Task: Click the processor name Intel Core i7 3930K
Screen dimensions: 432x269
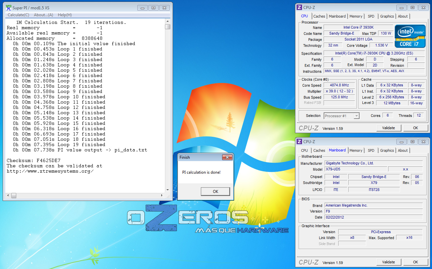Action: pos(358,27)
